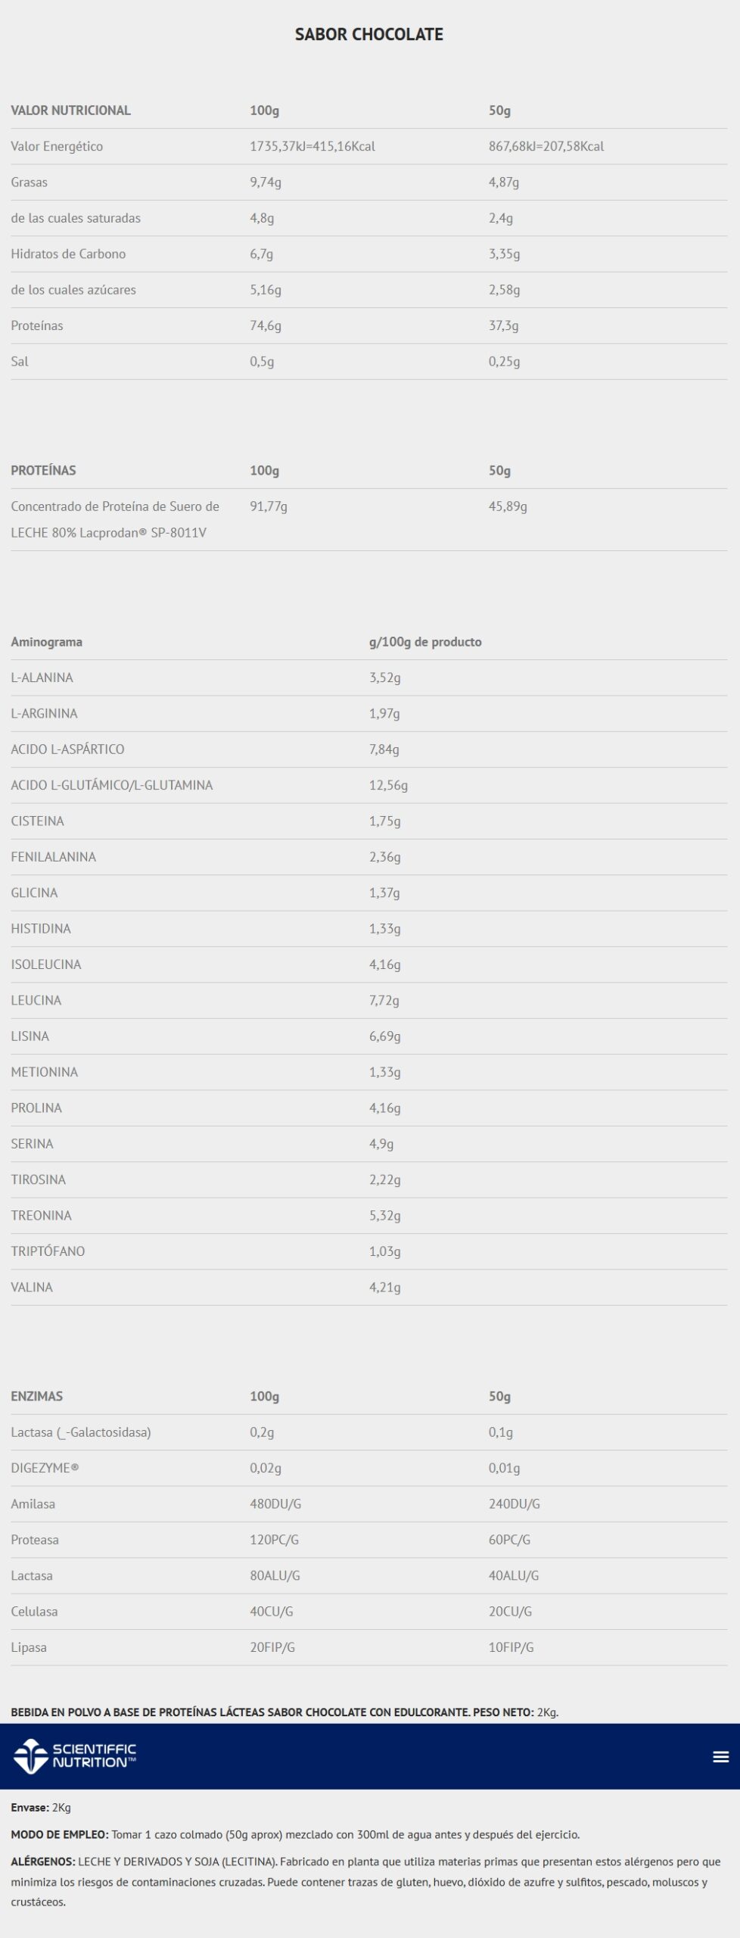Click the Proteínas 74,6g value
Image resolution: width=740 pixels, height=1938 pixels.
click(266, 326)
